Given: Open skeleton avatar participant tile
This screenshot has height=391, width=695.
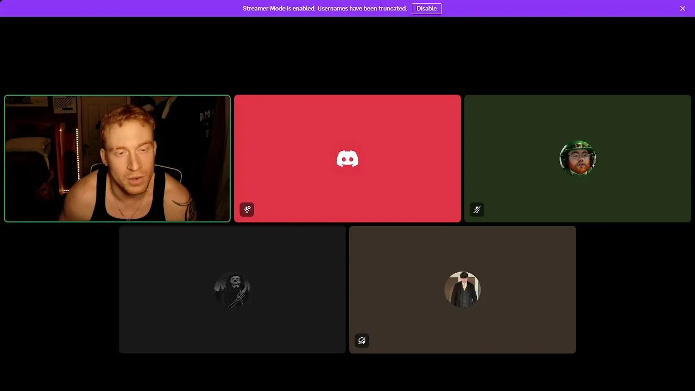Looking at the screenshot, I should tap(232, 289).
